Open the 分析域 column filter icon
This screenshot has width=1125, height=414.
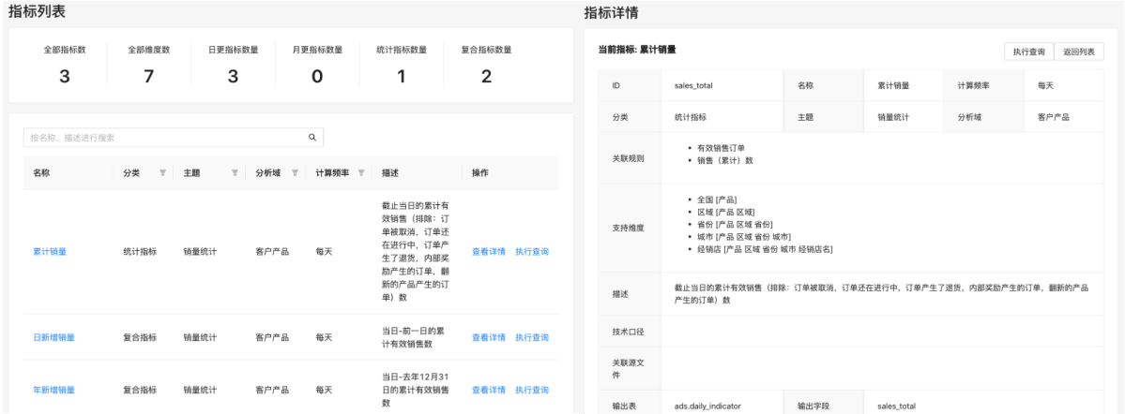click(295, 173)
